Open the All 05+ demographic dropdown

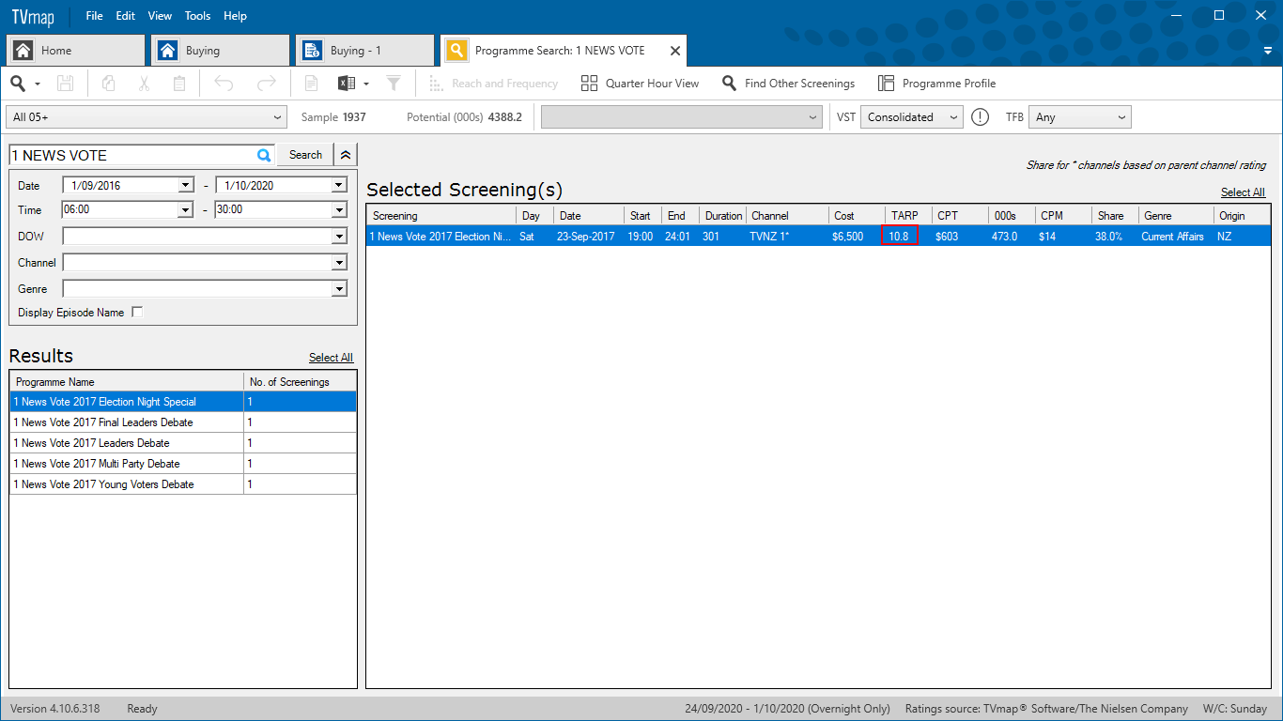tap(147, 117)
